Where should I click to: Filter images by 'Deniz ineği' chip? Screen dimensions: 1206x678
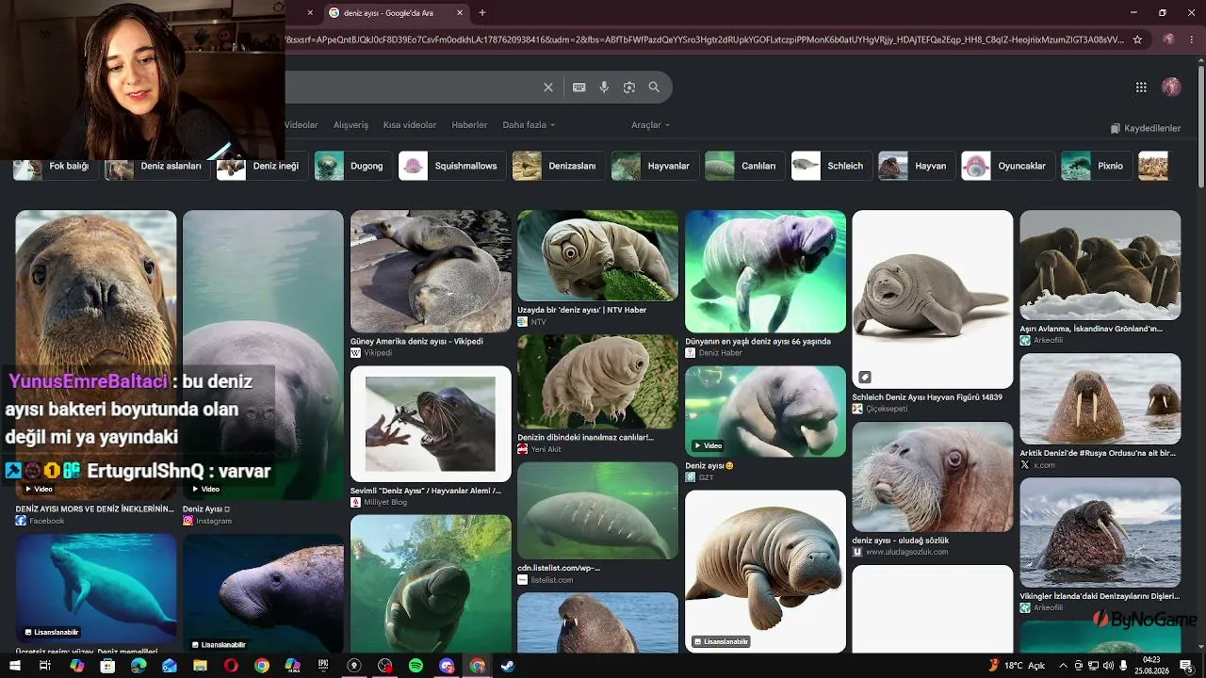pyautogui.click(x=262, y=166)
